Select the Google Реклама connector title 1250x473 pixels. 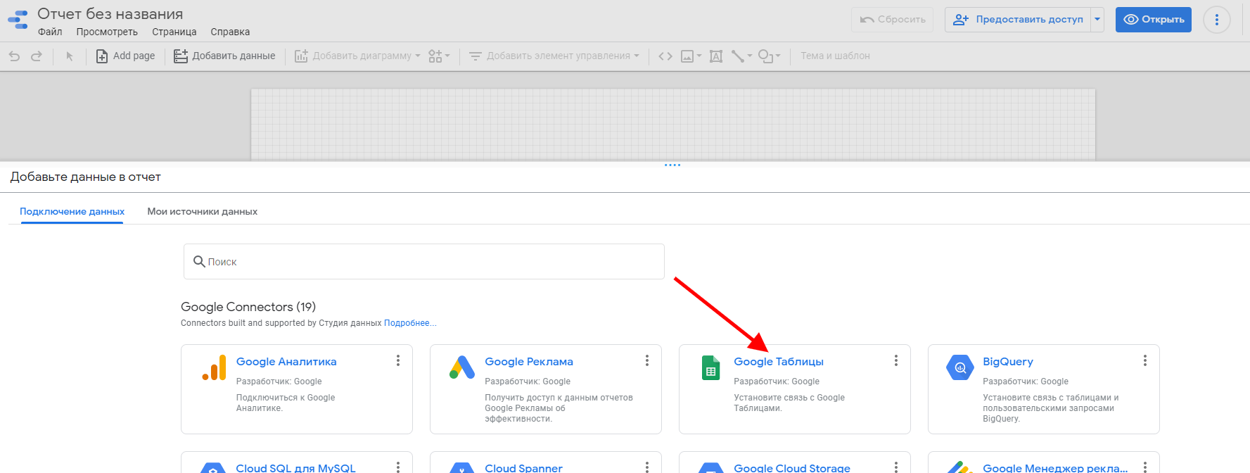pyautogui.click(x=529, y=361)
